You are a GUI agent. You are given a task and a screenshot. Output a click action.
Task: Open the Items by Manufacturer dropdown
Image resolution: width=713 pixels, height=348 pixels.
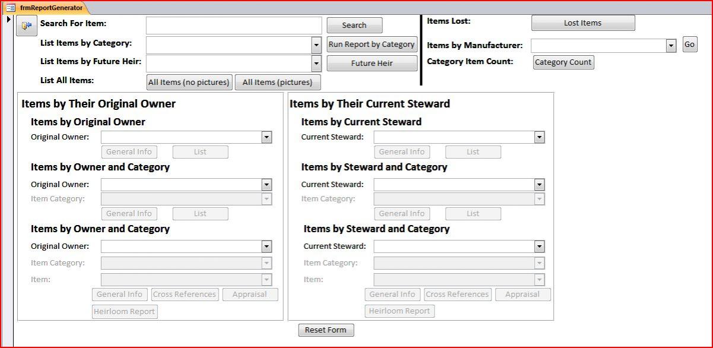point(671,46)
